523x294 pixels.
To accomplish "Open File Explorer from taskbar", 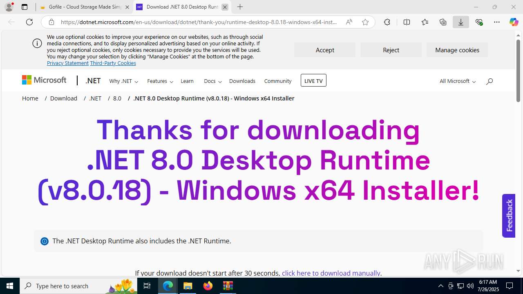I will click(x=188, y=286).
